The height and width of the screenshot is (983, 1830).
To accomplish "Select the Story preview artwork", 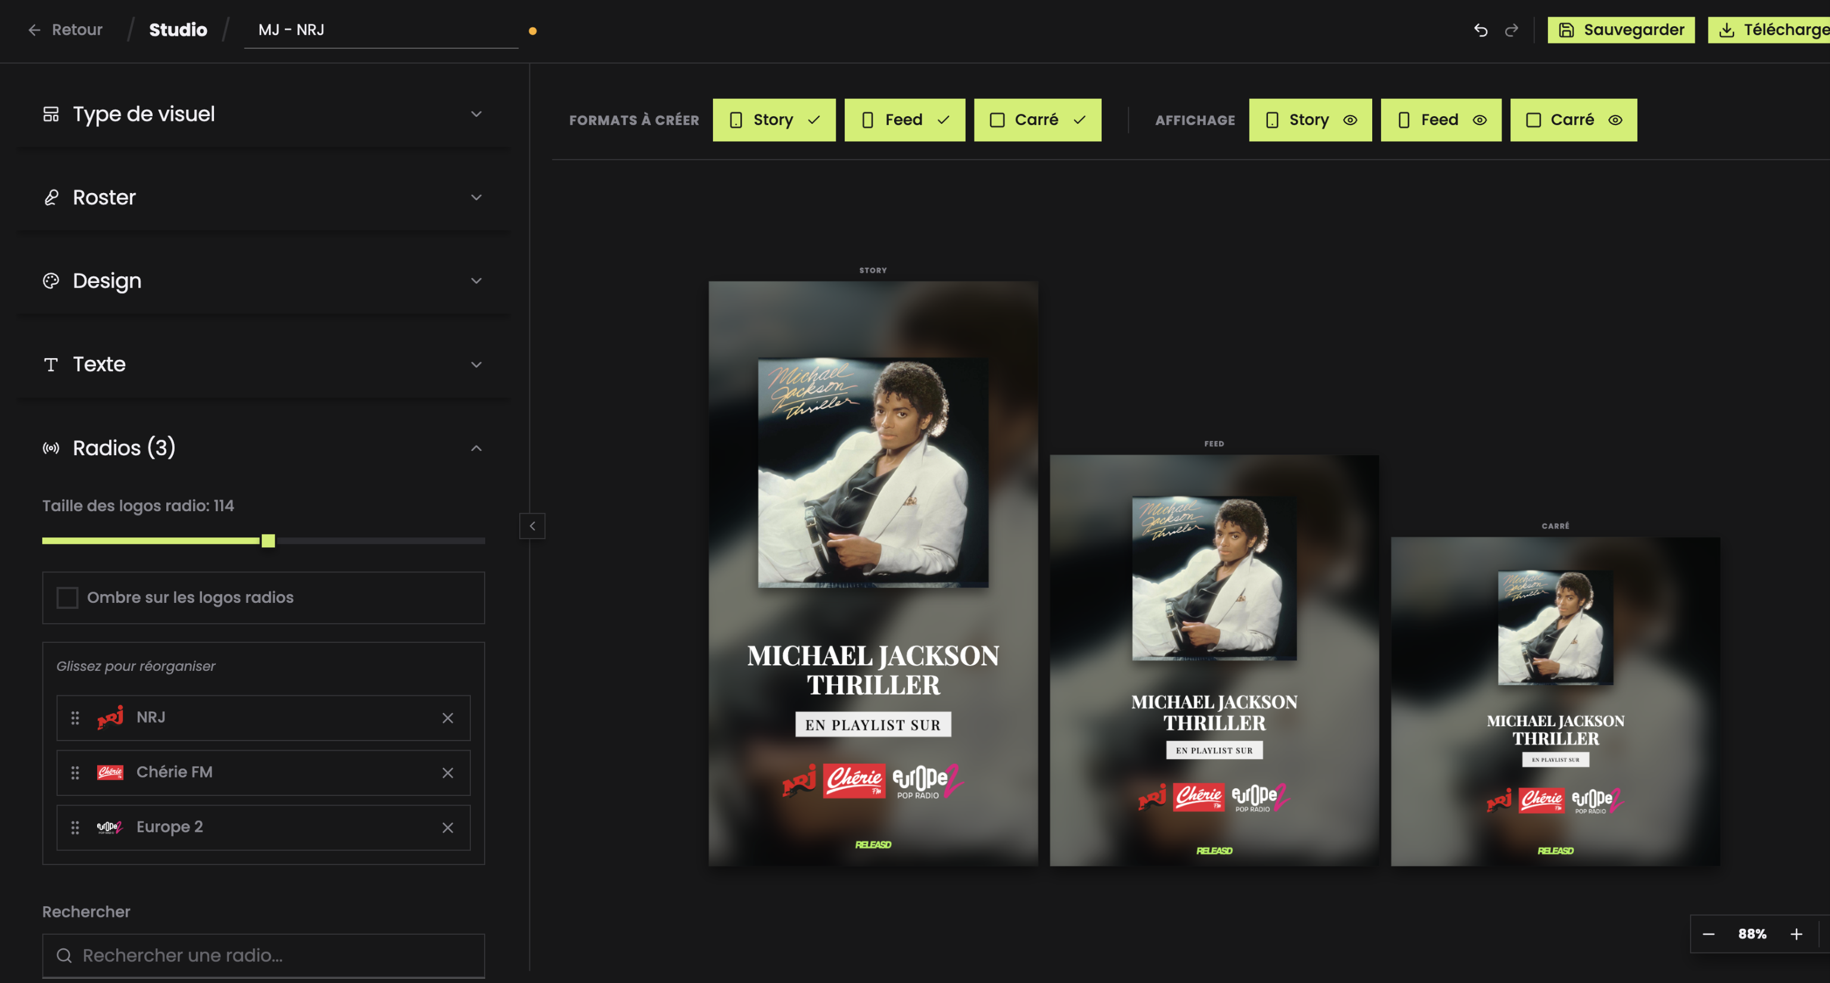I will point(873,574).
